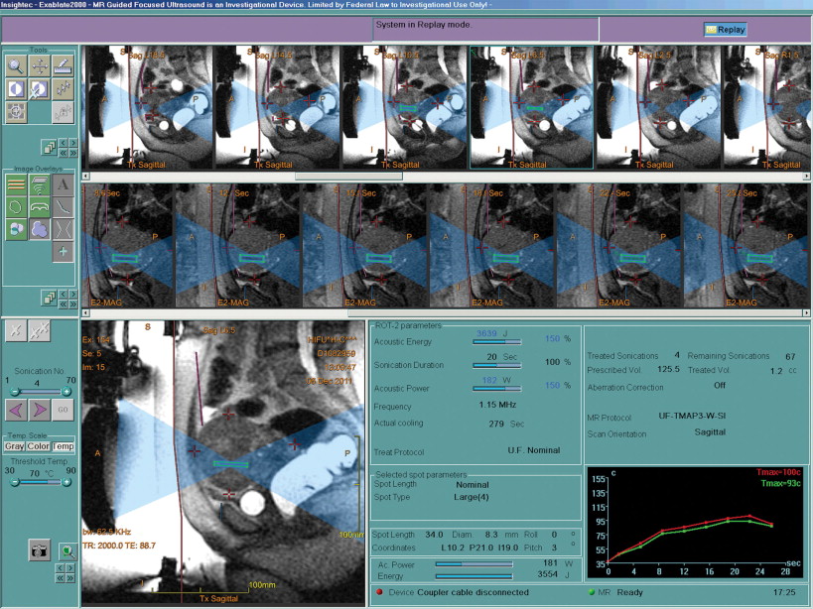The width and height of the screenshot is (813, 609).
Task: Click the Replay button
Action: pyautogui.click(x=726, y=30)
